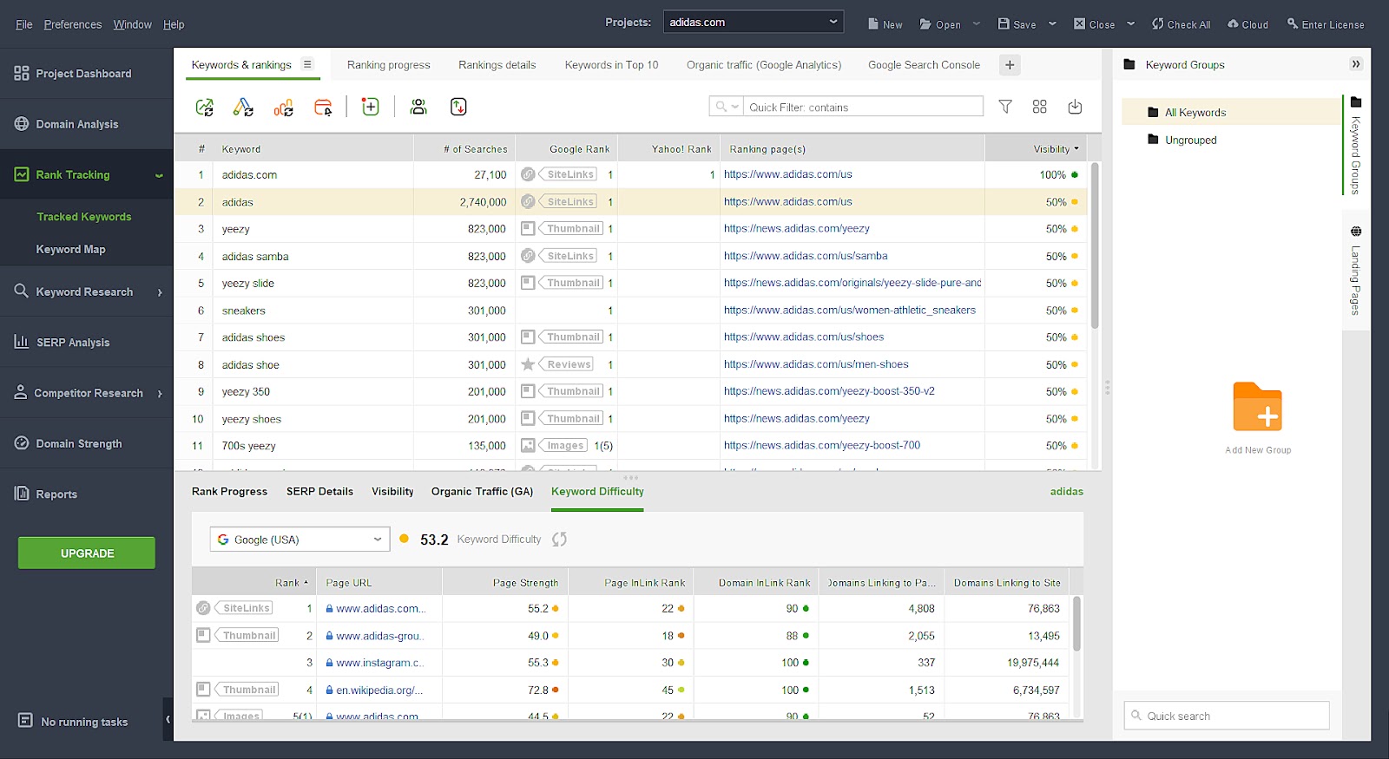Click the Check Rankings toolbar icon
This screenshot has width=1389, height=759.
click(205, 107)
